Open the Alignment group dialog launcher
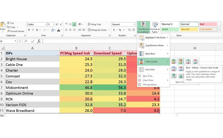Screen dimensions: 223x138 pyautogui.click(x=109, y=35)
